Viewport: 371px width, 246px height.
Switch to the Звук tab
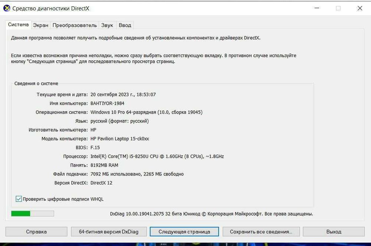[x=107, y=25]
